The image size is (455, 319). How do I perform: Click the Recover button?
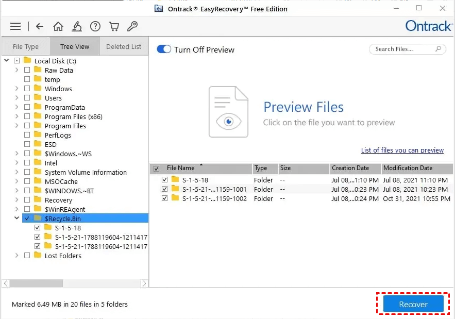413,304
